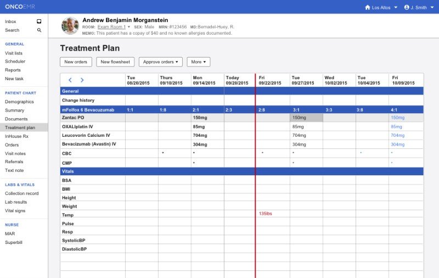Screen dimensions: 439x278
Task: Click the Inbox tray icon
Action: pos(39,21)
